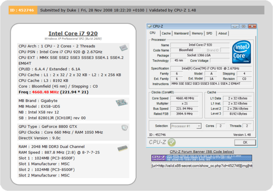The height and width of the screenshot is (191, 273).
Task: Click the CPU-Z Validator banner image
Action: click(202, 158)
